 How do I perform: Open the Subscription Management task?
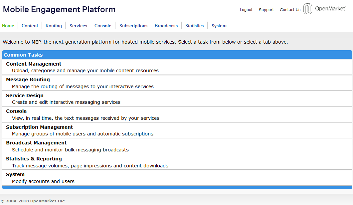pos(39,127)
